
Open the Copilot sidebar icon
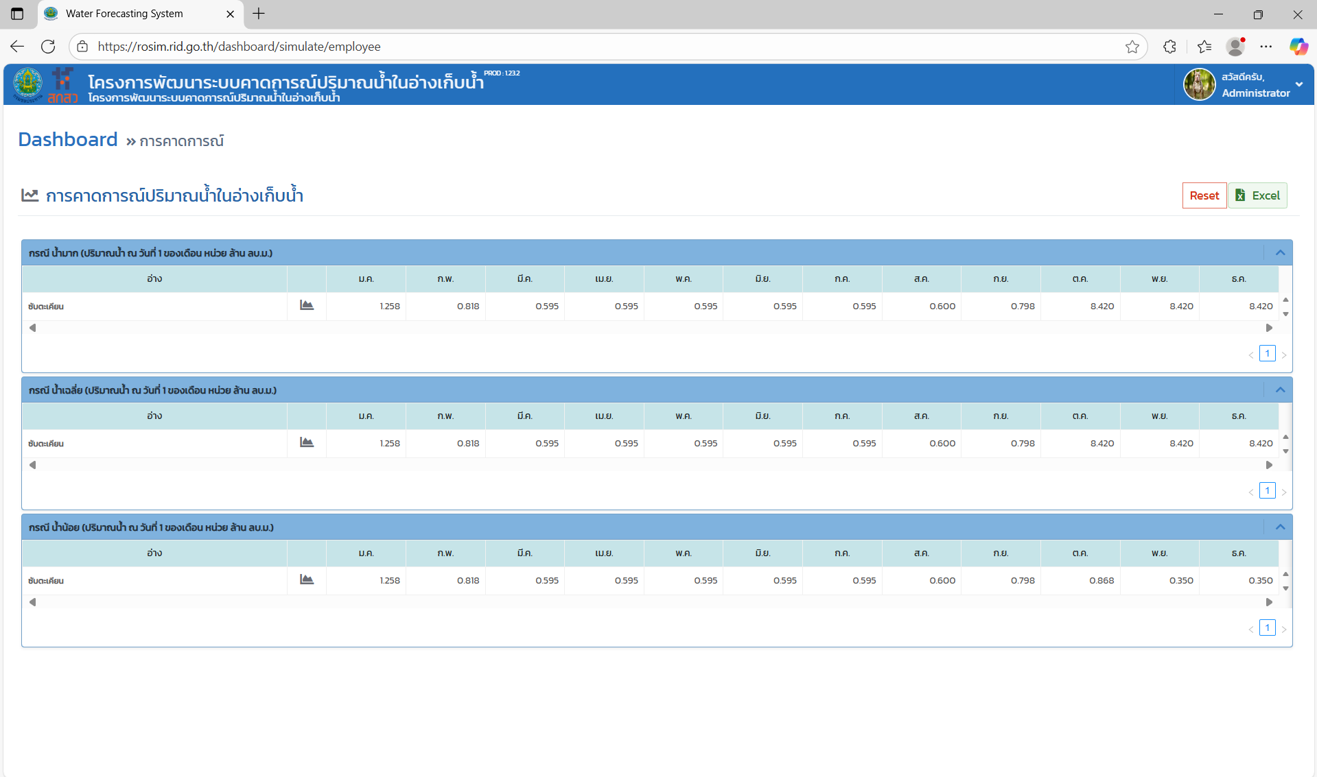tap(1298, 47)
